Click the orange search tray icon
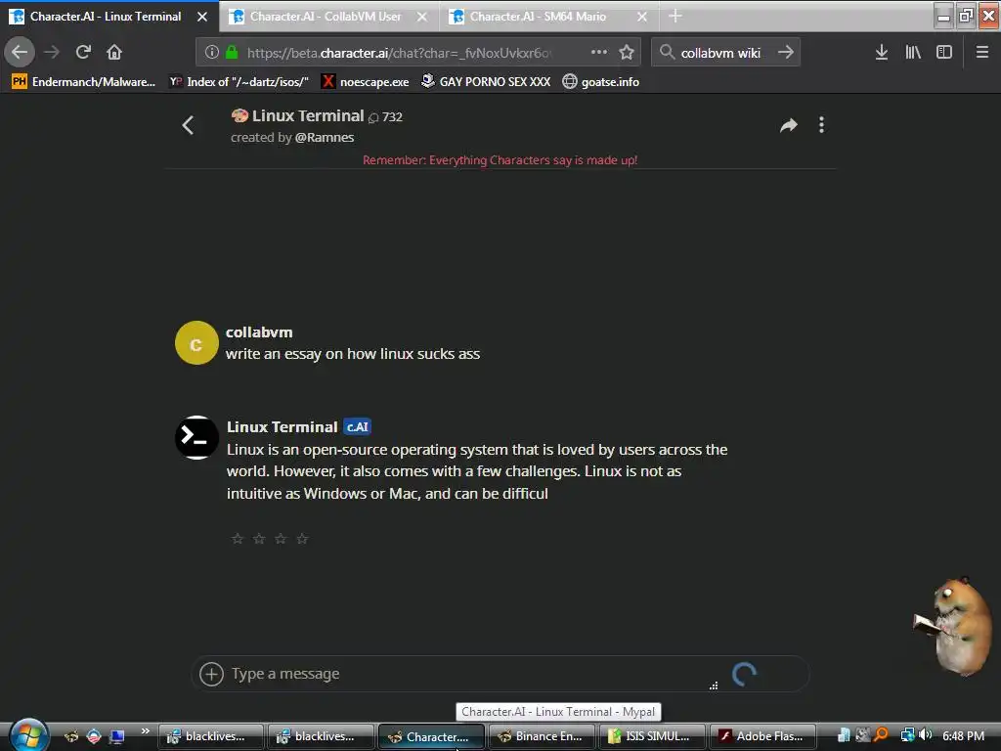Screen dimensions: 1001x751 (882, 735)
